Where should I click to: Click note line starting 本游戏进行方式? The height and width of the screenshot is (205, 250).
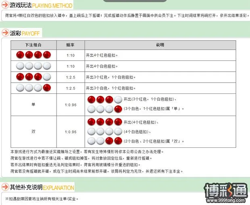[87, 152]
